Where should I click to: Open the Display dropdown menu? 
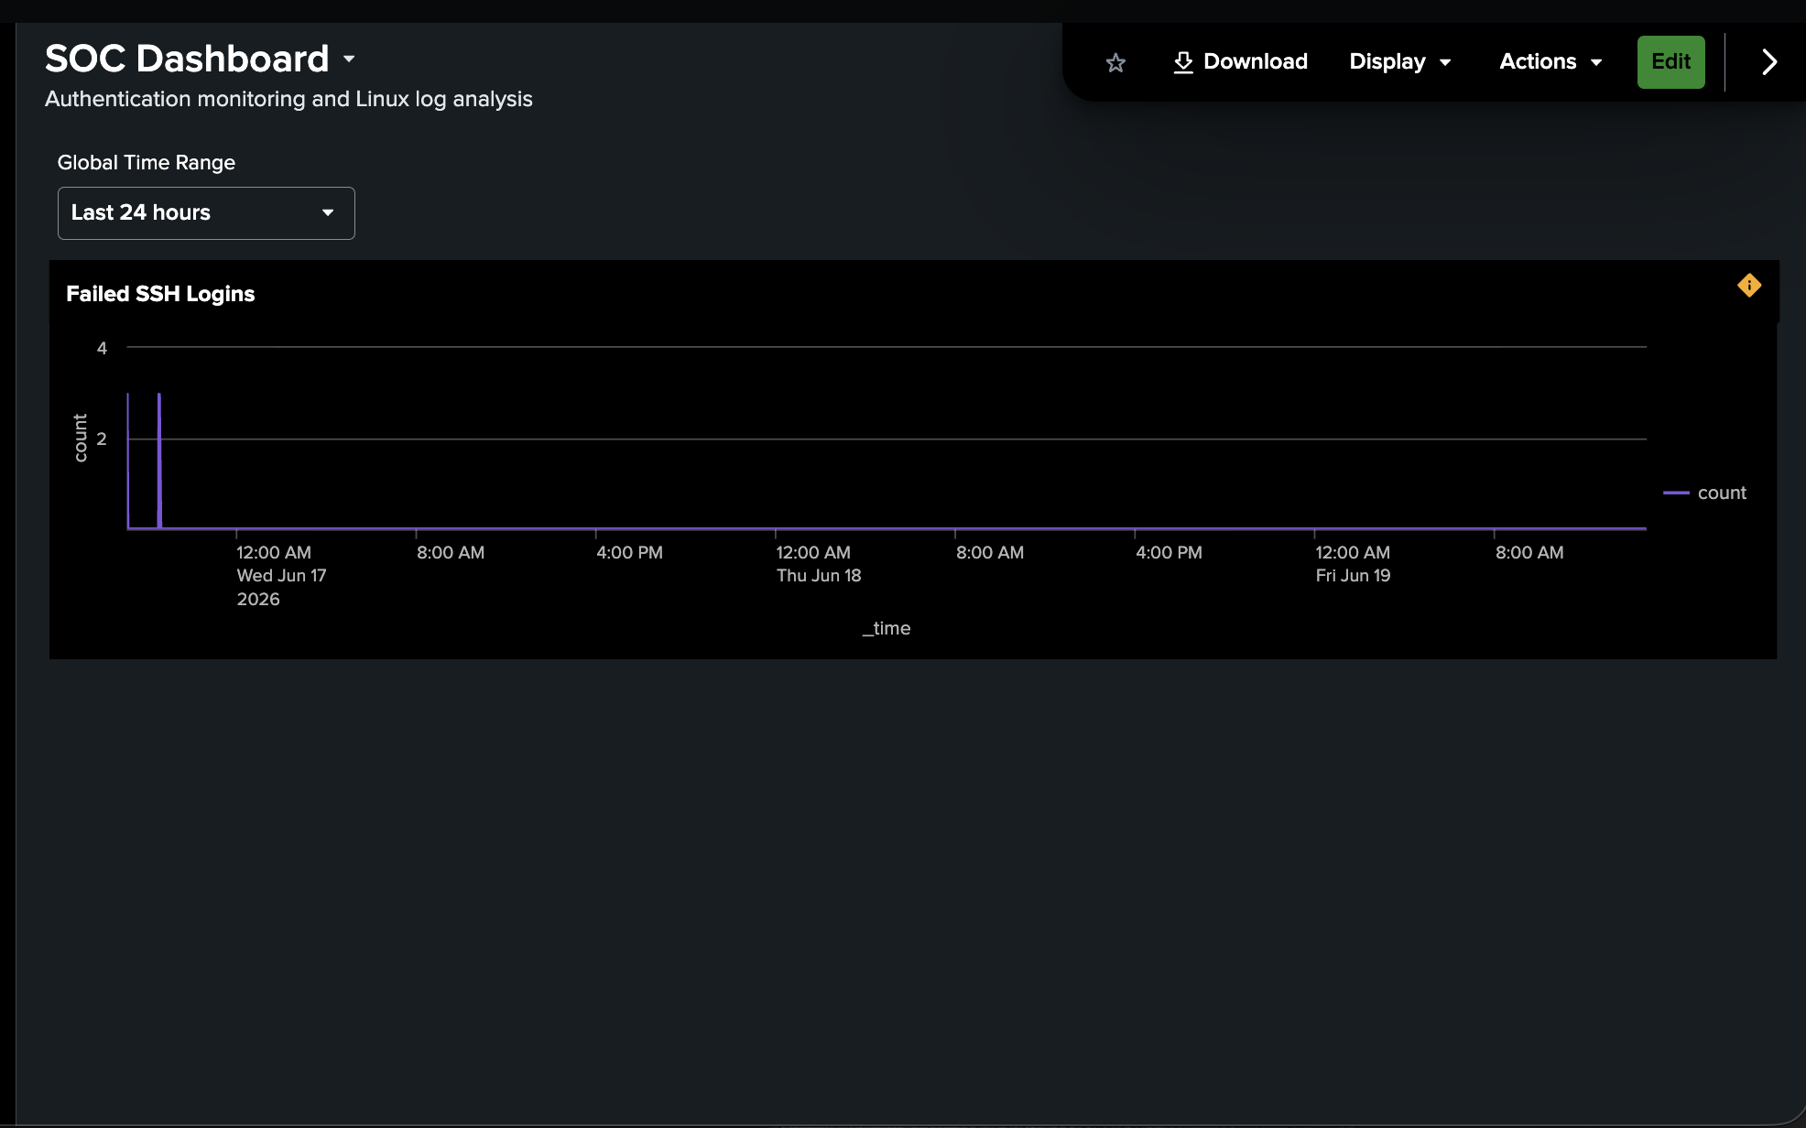click(x=1400, y=62)
